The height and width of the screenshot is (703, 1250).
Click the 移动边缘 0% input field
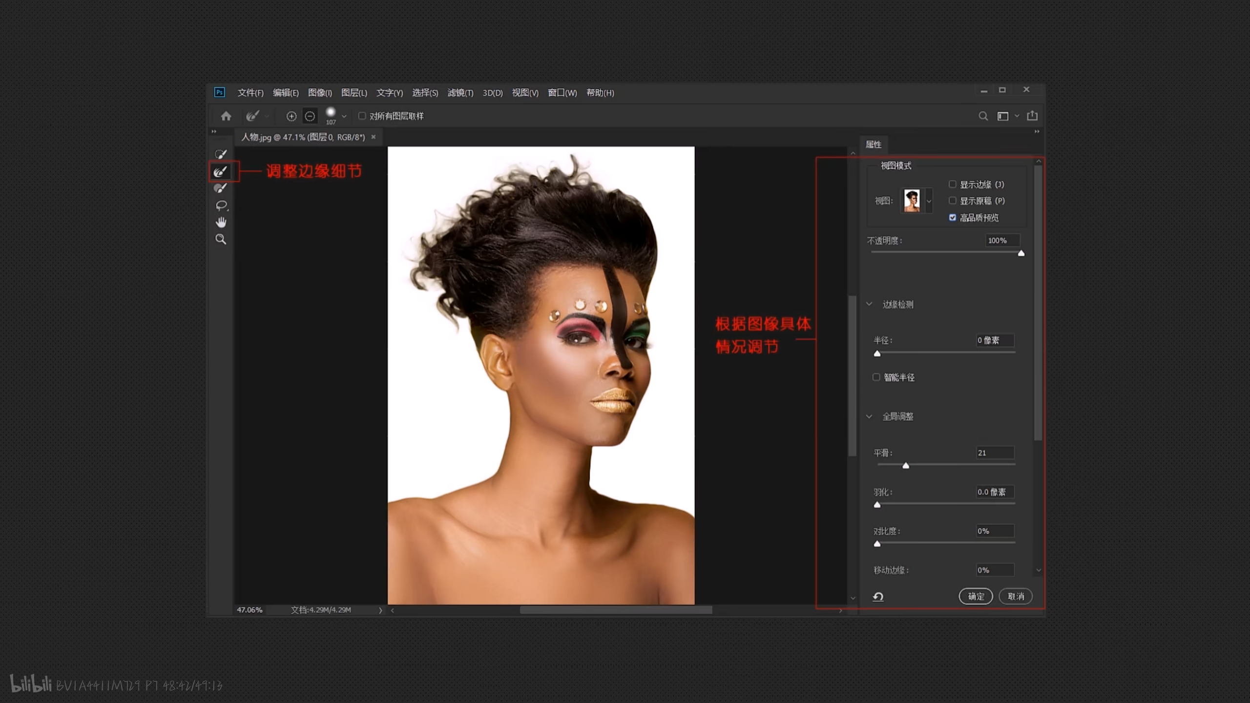tap(995, 570)
